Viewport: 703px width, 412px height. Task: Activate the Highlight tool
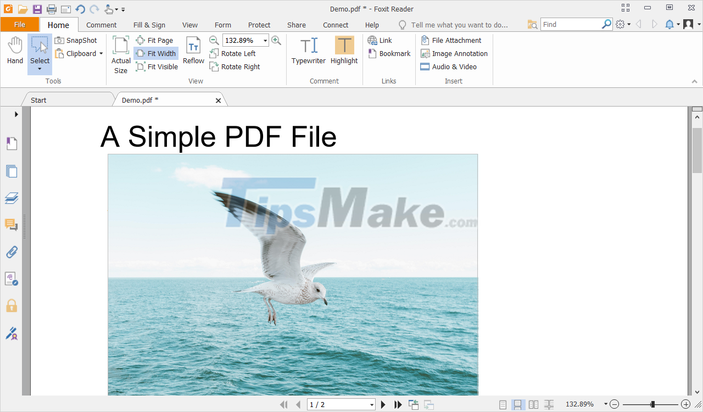(344, 49)
